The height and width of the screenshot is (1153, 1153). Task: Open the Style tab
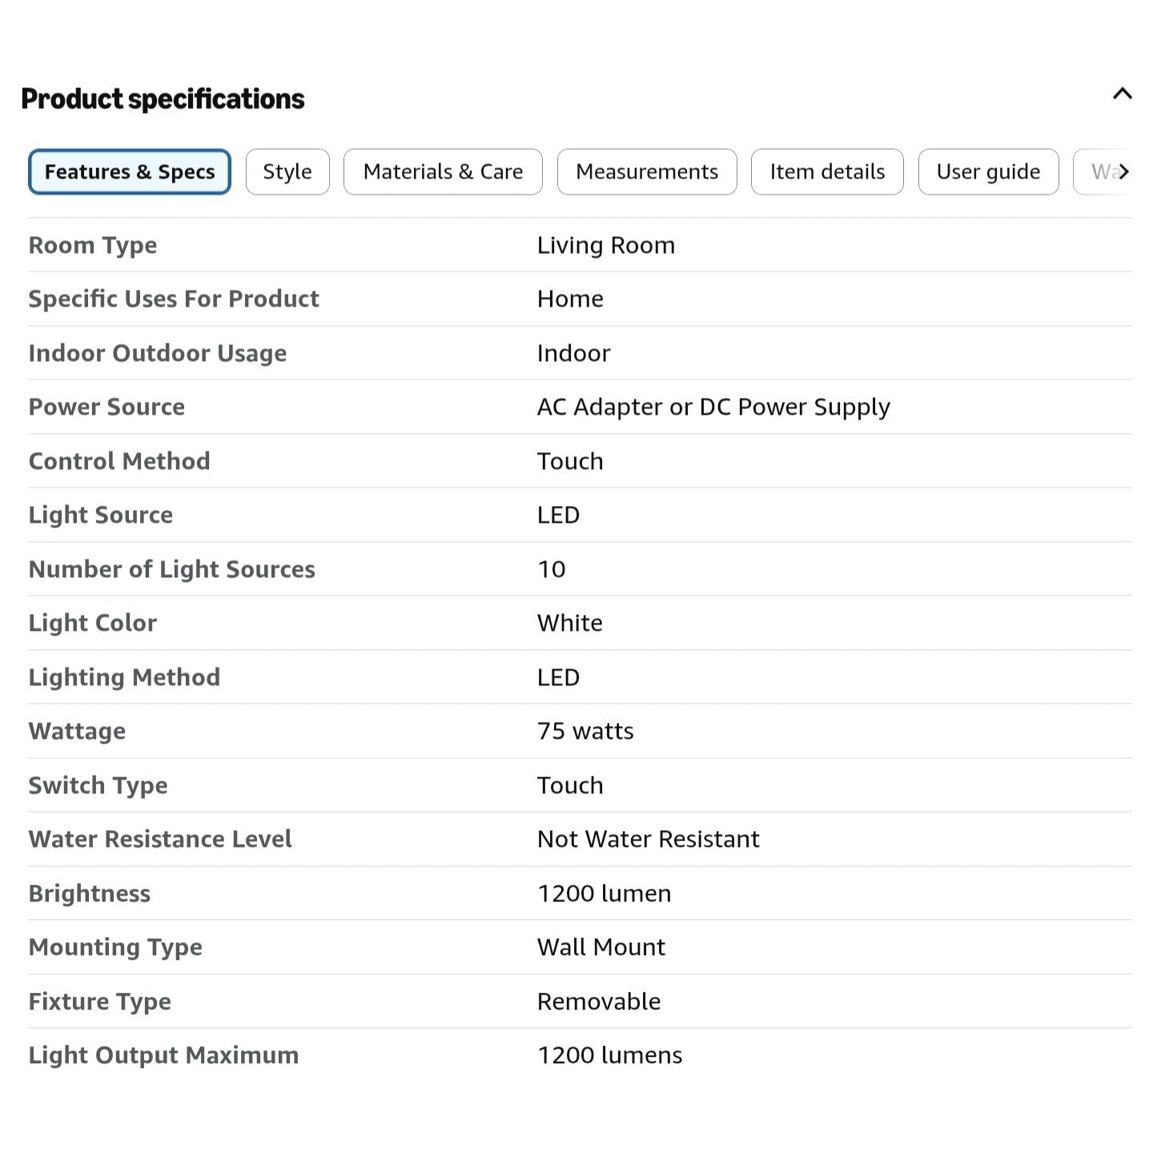click(287, 171)
